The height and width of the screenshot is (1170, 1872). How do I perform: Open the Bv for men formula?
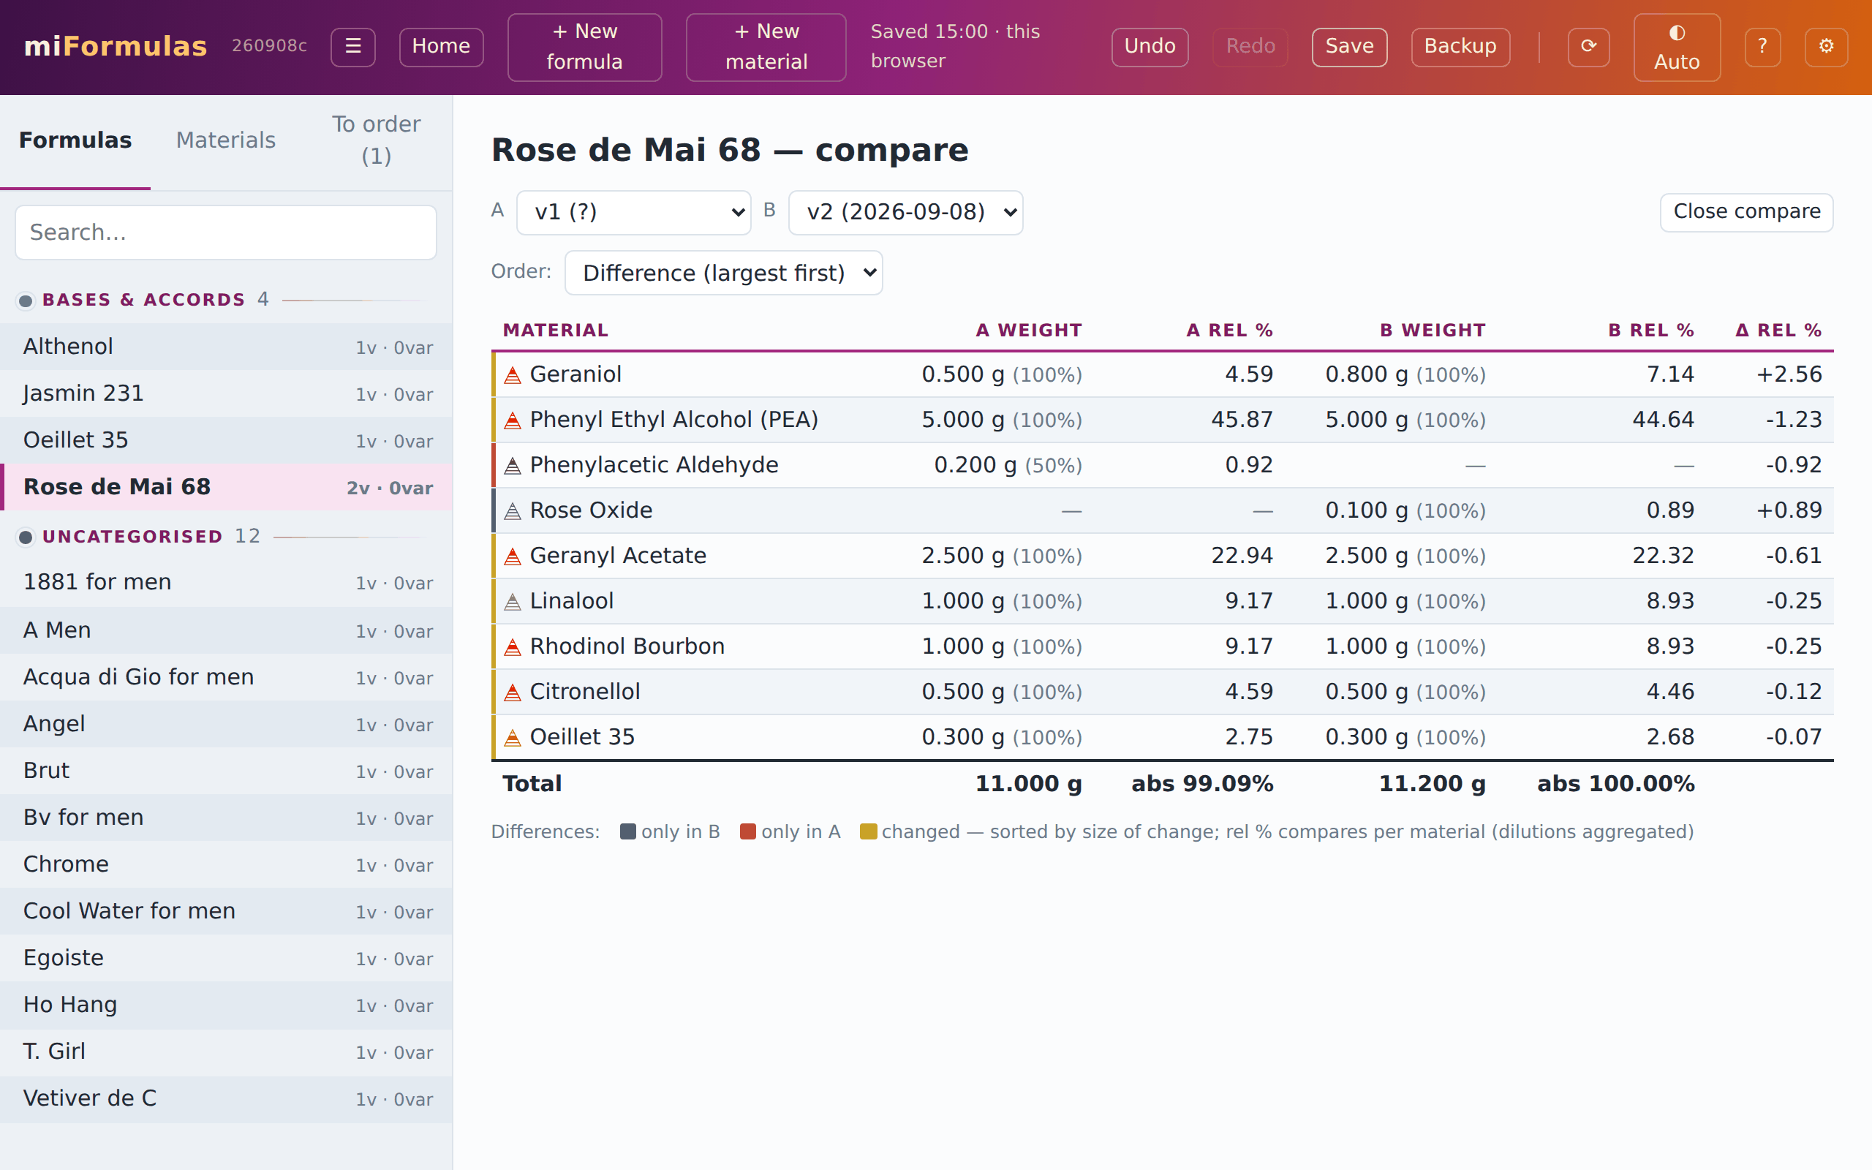226,818
